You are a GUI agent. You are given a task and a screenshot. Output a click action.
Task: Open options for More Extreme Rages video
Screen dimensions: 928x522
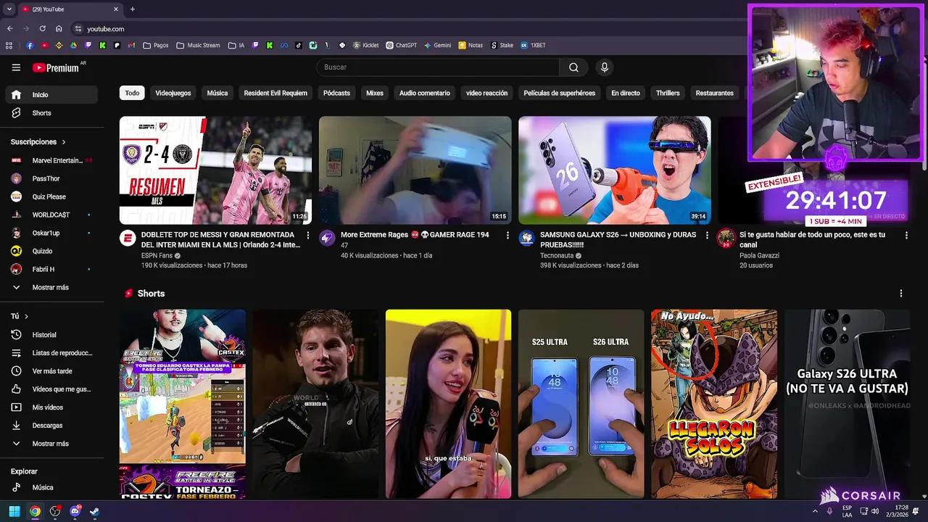[507, 236]
